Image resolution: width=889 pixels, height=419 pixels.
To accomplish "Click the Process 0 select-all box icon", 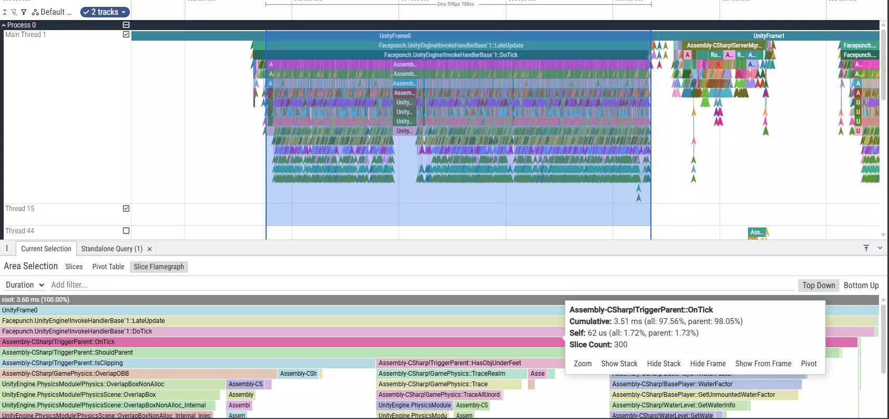I will point(126,25).
